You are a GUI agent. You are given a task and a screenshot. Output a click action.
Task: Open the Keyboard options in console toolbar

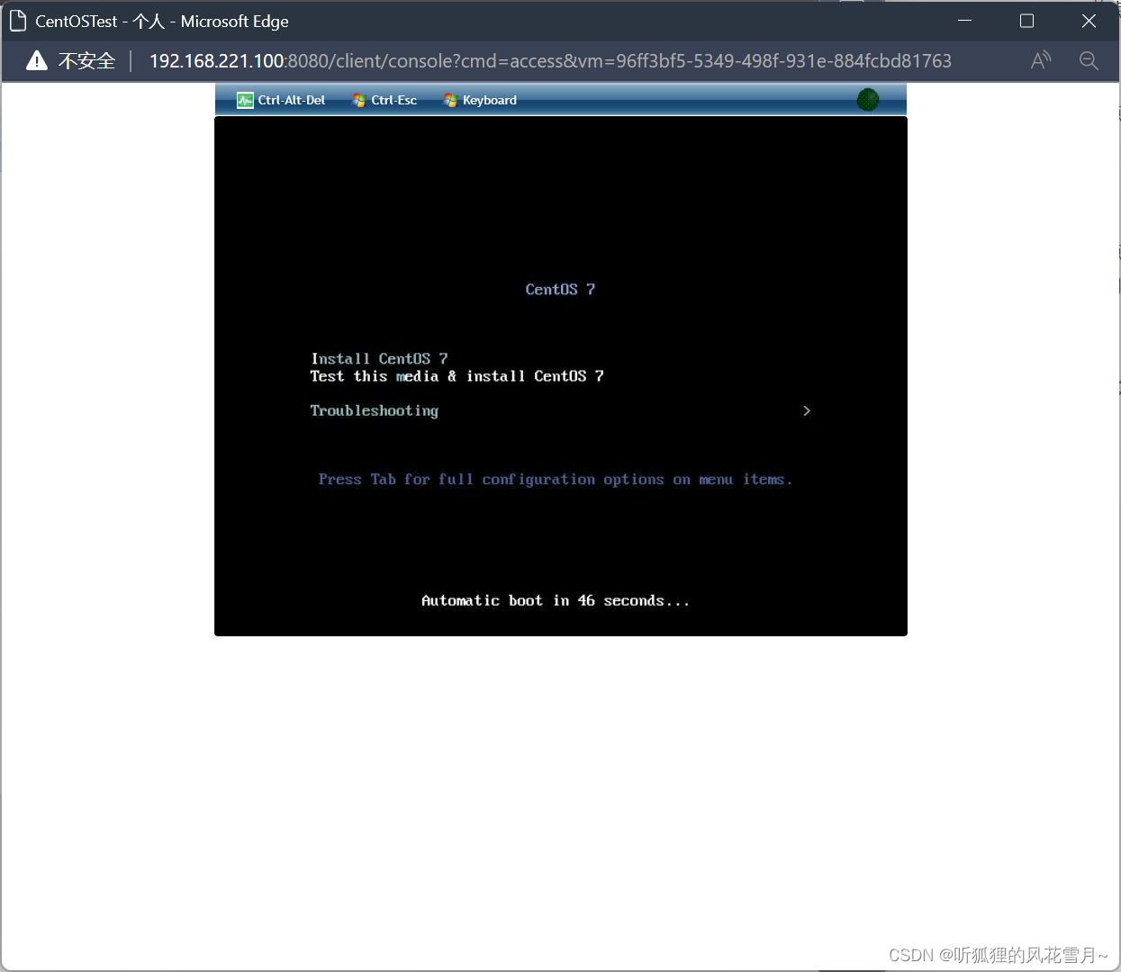click(x=480, y=100)
